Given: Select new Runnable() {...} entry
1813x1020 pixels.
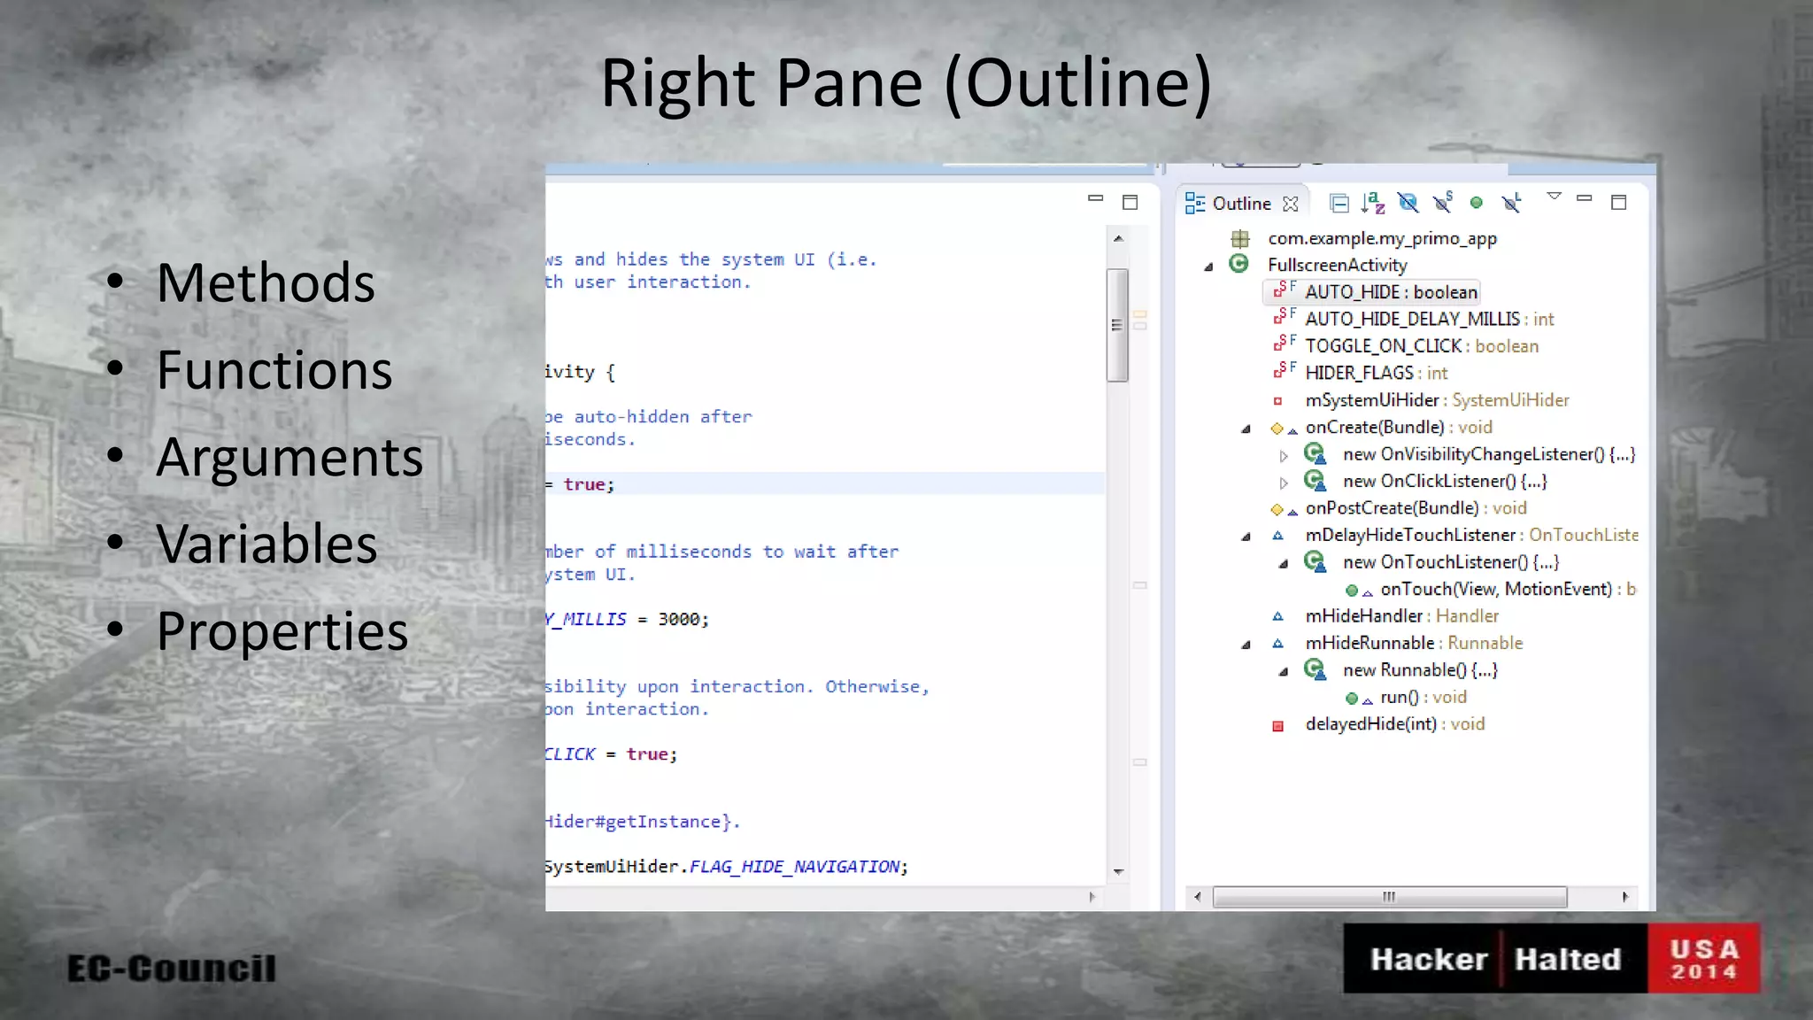Looking at the screenshot, I should [x=1420, y=670].
